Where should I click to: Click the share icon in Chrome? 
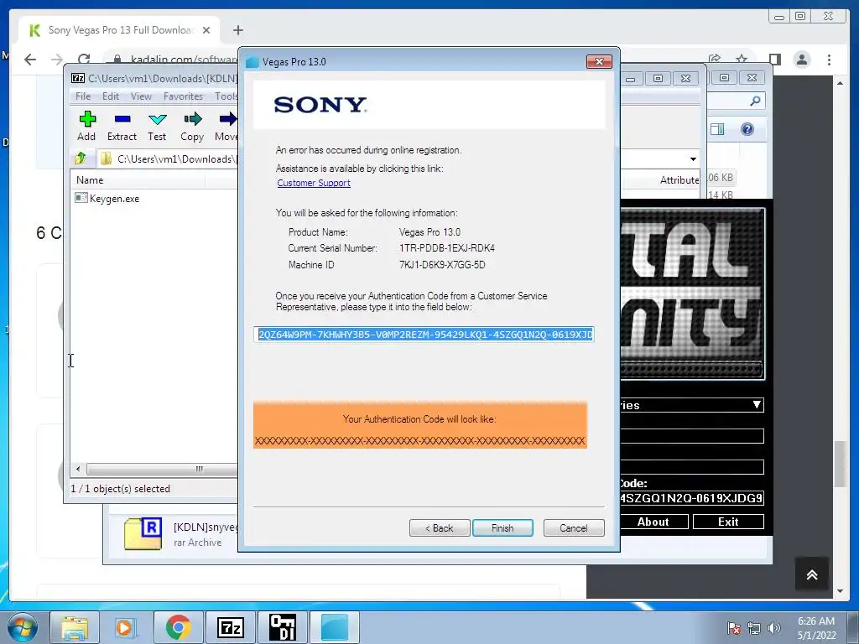pyautogui.click(x=715, y=60)
